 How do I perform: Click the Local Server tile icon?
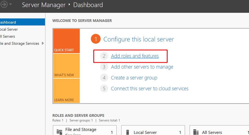(x=127, y=132)
